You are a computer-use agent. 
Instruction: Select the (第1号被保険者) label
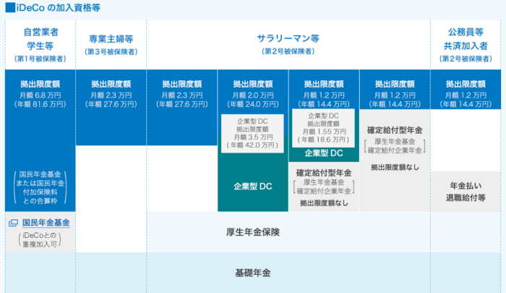coord(40,59)
